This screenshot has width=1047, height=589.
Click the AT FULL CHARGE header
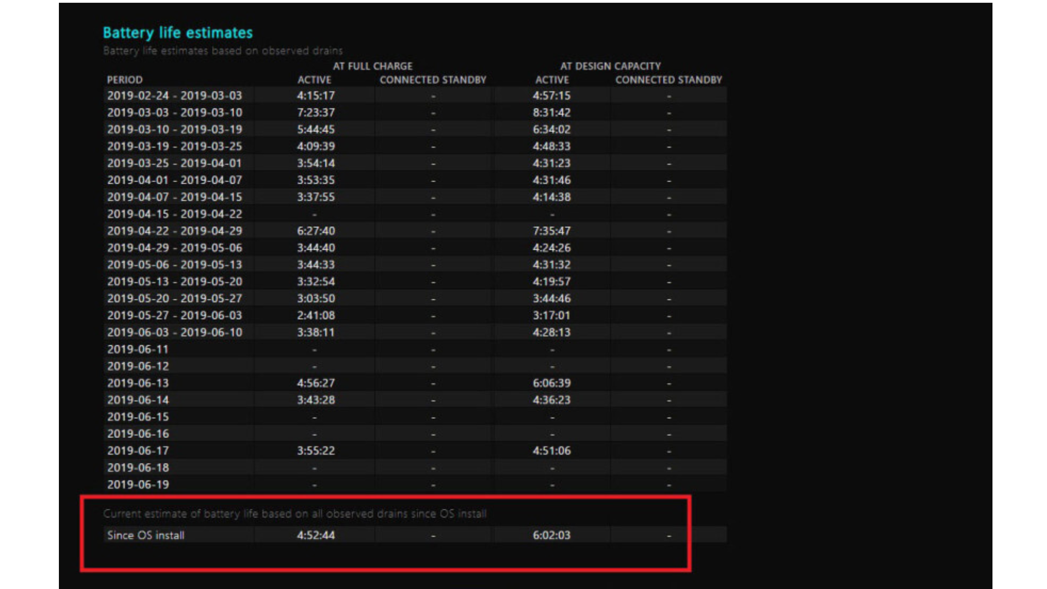[x=372, y=66]
